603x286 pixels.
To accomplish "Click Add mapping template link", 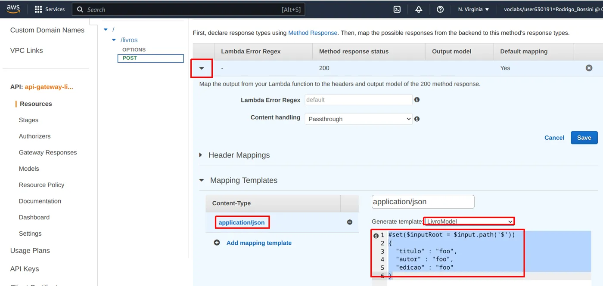I will [259, 243].
